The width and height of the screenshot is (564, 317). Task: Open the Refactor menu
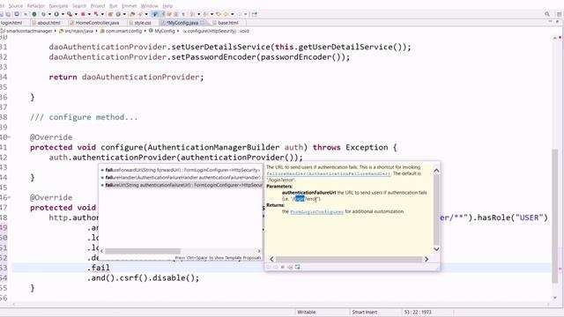[x=36, y=6]
